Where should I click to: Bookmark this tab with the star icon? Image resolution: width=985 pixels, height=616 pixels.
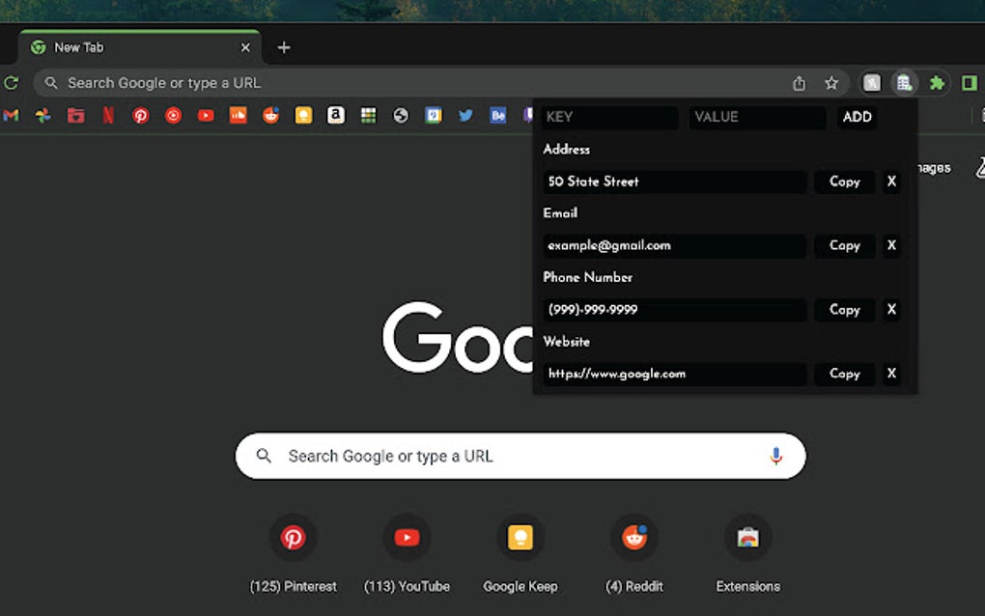(x=831, y=83)
